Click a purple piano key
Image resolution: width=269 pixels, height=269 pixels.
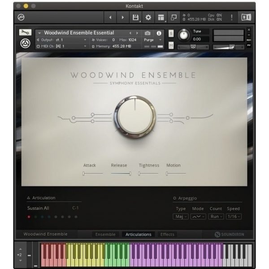[x=176, y=262]
